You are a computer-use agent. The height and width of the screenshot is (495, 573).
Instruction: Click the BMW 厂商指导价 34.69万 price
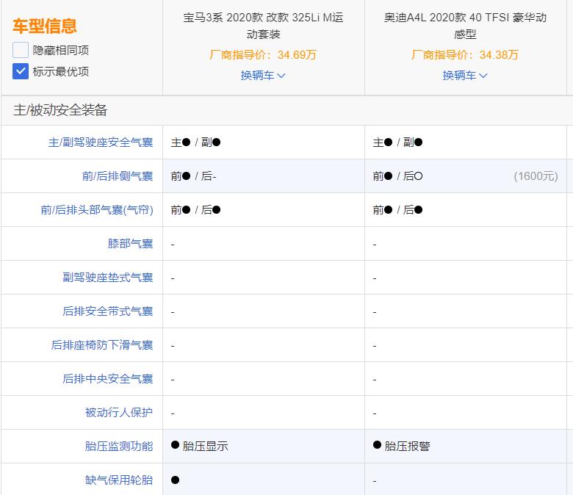click(263, 55)
